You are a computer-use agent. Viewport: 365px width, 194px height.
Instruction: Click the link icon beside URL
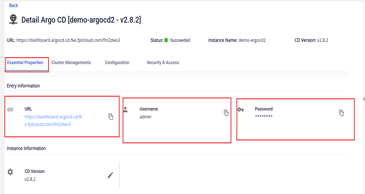point(10,110)
